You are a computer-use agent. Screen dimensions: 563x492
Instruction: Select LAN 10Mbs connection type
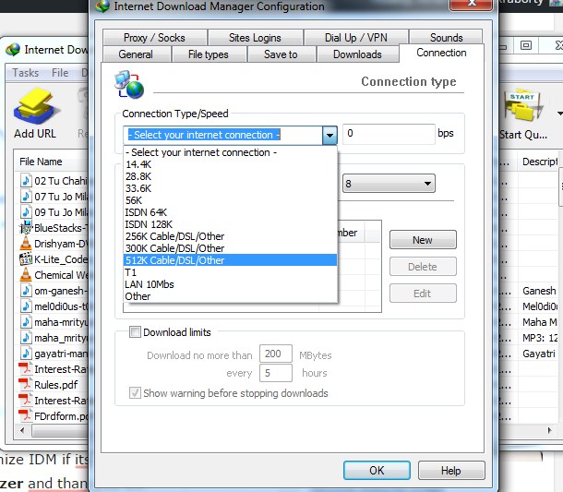[x=230, y=284]
